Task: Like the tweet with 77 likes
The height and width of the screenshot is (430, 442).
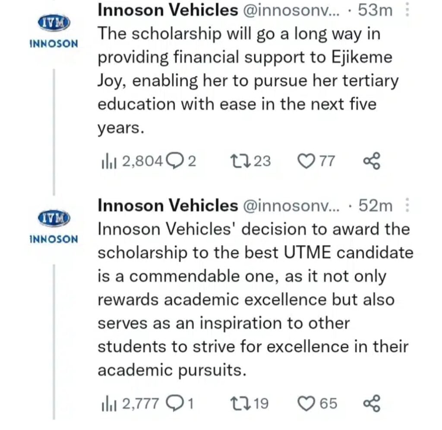Action: tap(306, 161)
